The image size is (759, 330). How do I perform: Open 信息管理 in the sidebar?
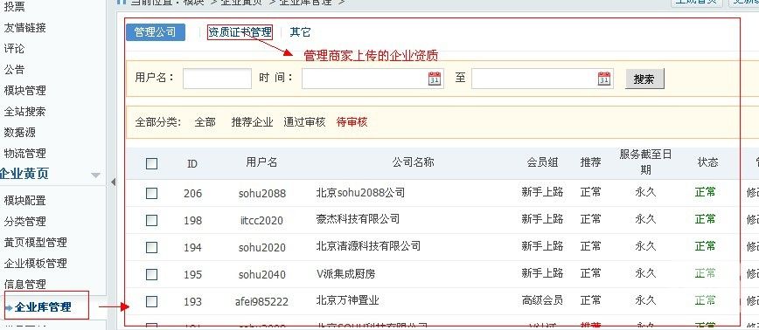tap(24, 284)
